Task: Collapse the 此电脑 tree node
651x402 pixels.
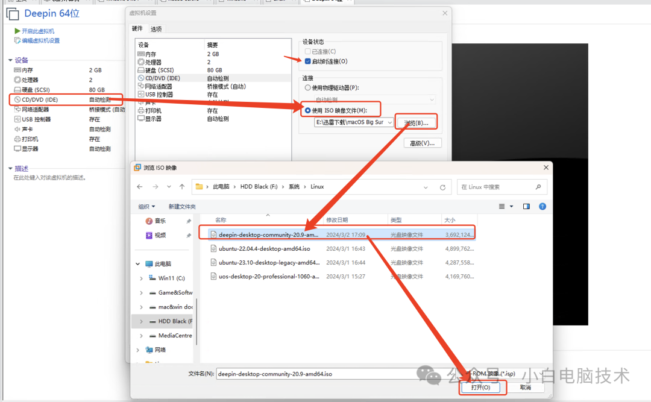Action: pyautogui.click(x=138, y=264)
